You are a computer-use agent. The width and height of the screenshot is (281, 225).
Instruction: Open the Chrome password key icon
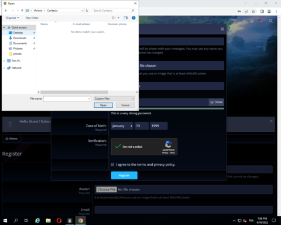[x=239, y=12]
